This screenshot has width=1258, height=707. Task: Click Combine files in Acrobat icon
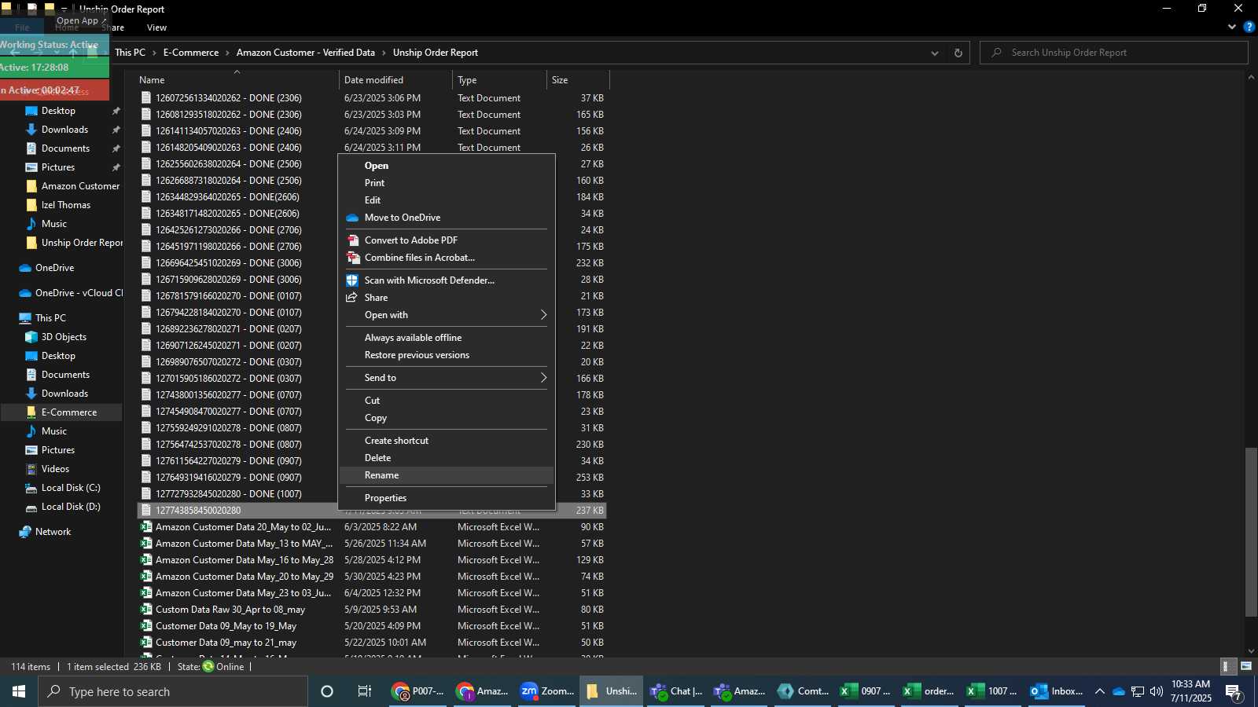pyautogui.click(x=353, y=258)
